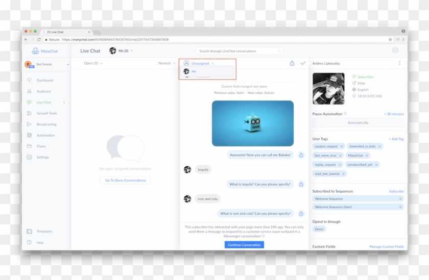Click the Continue Conversation button

[244, 245]
